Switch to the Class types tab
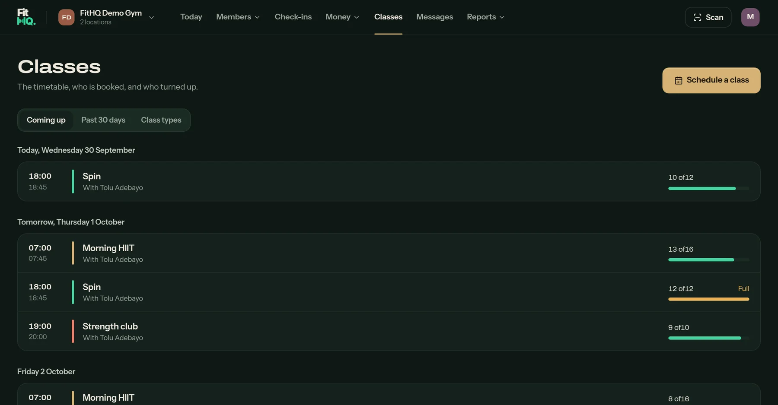This screenshot has height=405, width=778. click(x=161, y=120)
